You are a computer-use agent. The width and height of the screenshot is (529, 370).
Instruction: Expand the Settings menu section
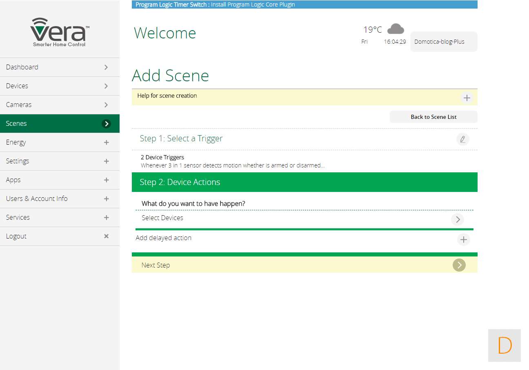[x=106, y=161]
